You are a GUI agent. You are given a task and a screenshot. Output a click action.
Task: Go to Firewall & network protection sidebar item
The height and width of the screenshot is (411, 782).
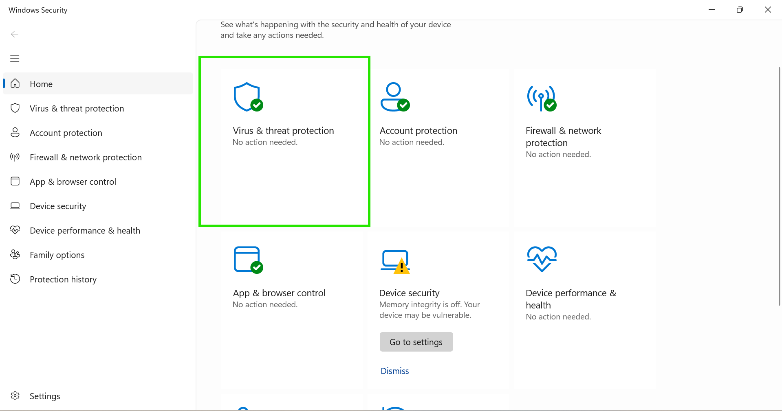[98, 157]
